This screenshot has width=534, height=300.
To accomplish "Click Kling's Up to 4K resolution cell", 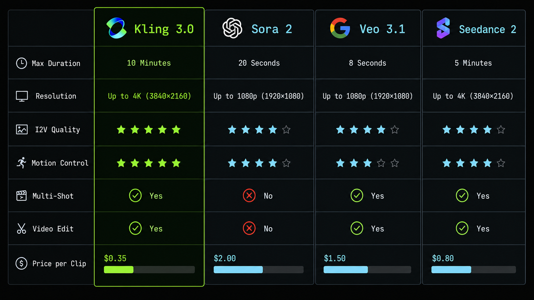I will tap(149, 96).
